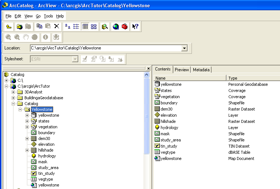Switch to Details view icon

pyautogui.click(x=85, y=27)
